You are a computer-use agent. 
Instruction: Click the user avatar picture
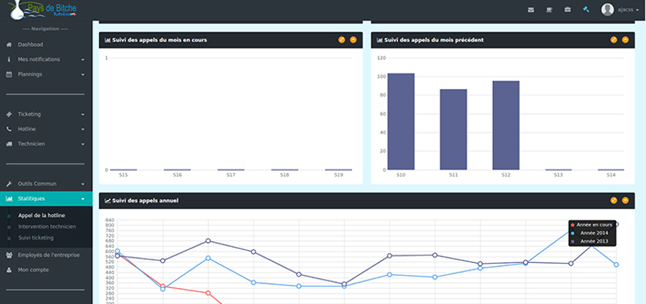[607, 10]
